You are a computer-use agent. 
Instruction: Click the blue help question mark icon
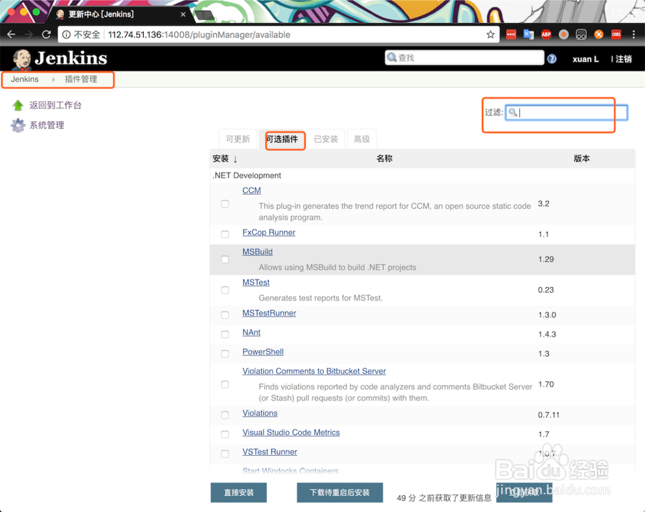click(552, 59)
